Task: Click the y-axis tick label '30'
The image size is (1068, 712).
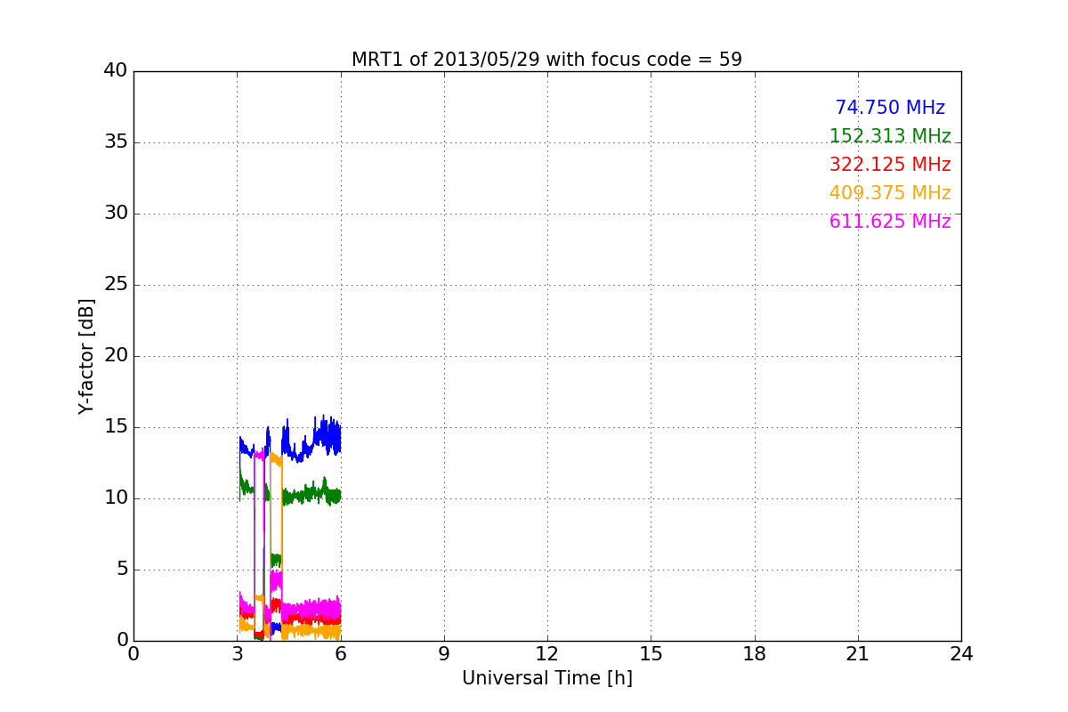Action: [116, 214]
